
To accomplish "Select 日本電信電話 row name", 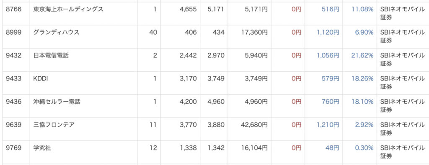I will click(x=51, y=55).
